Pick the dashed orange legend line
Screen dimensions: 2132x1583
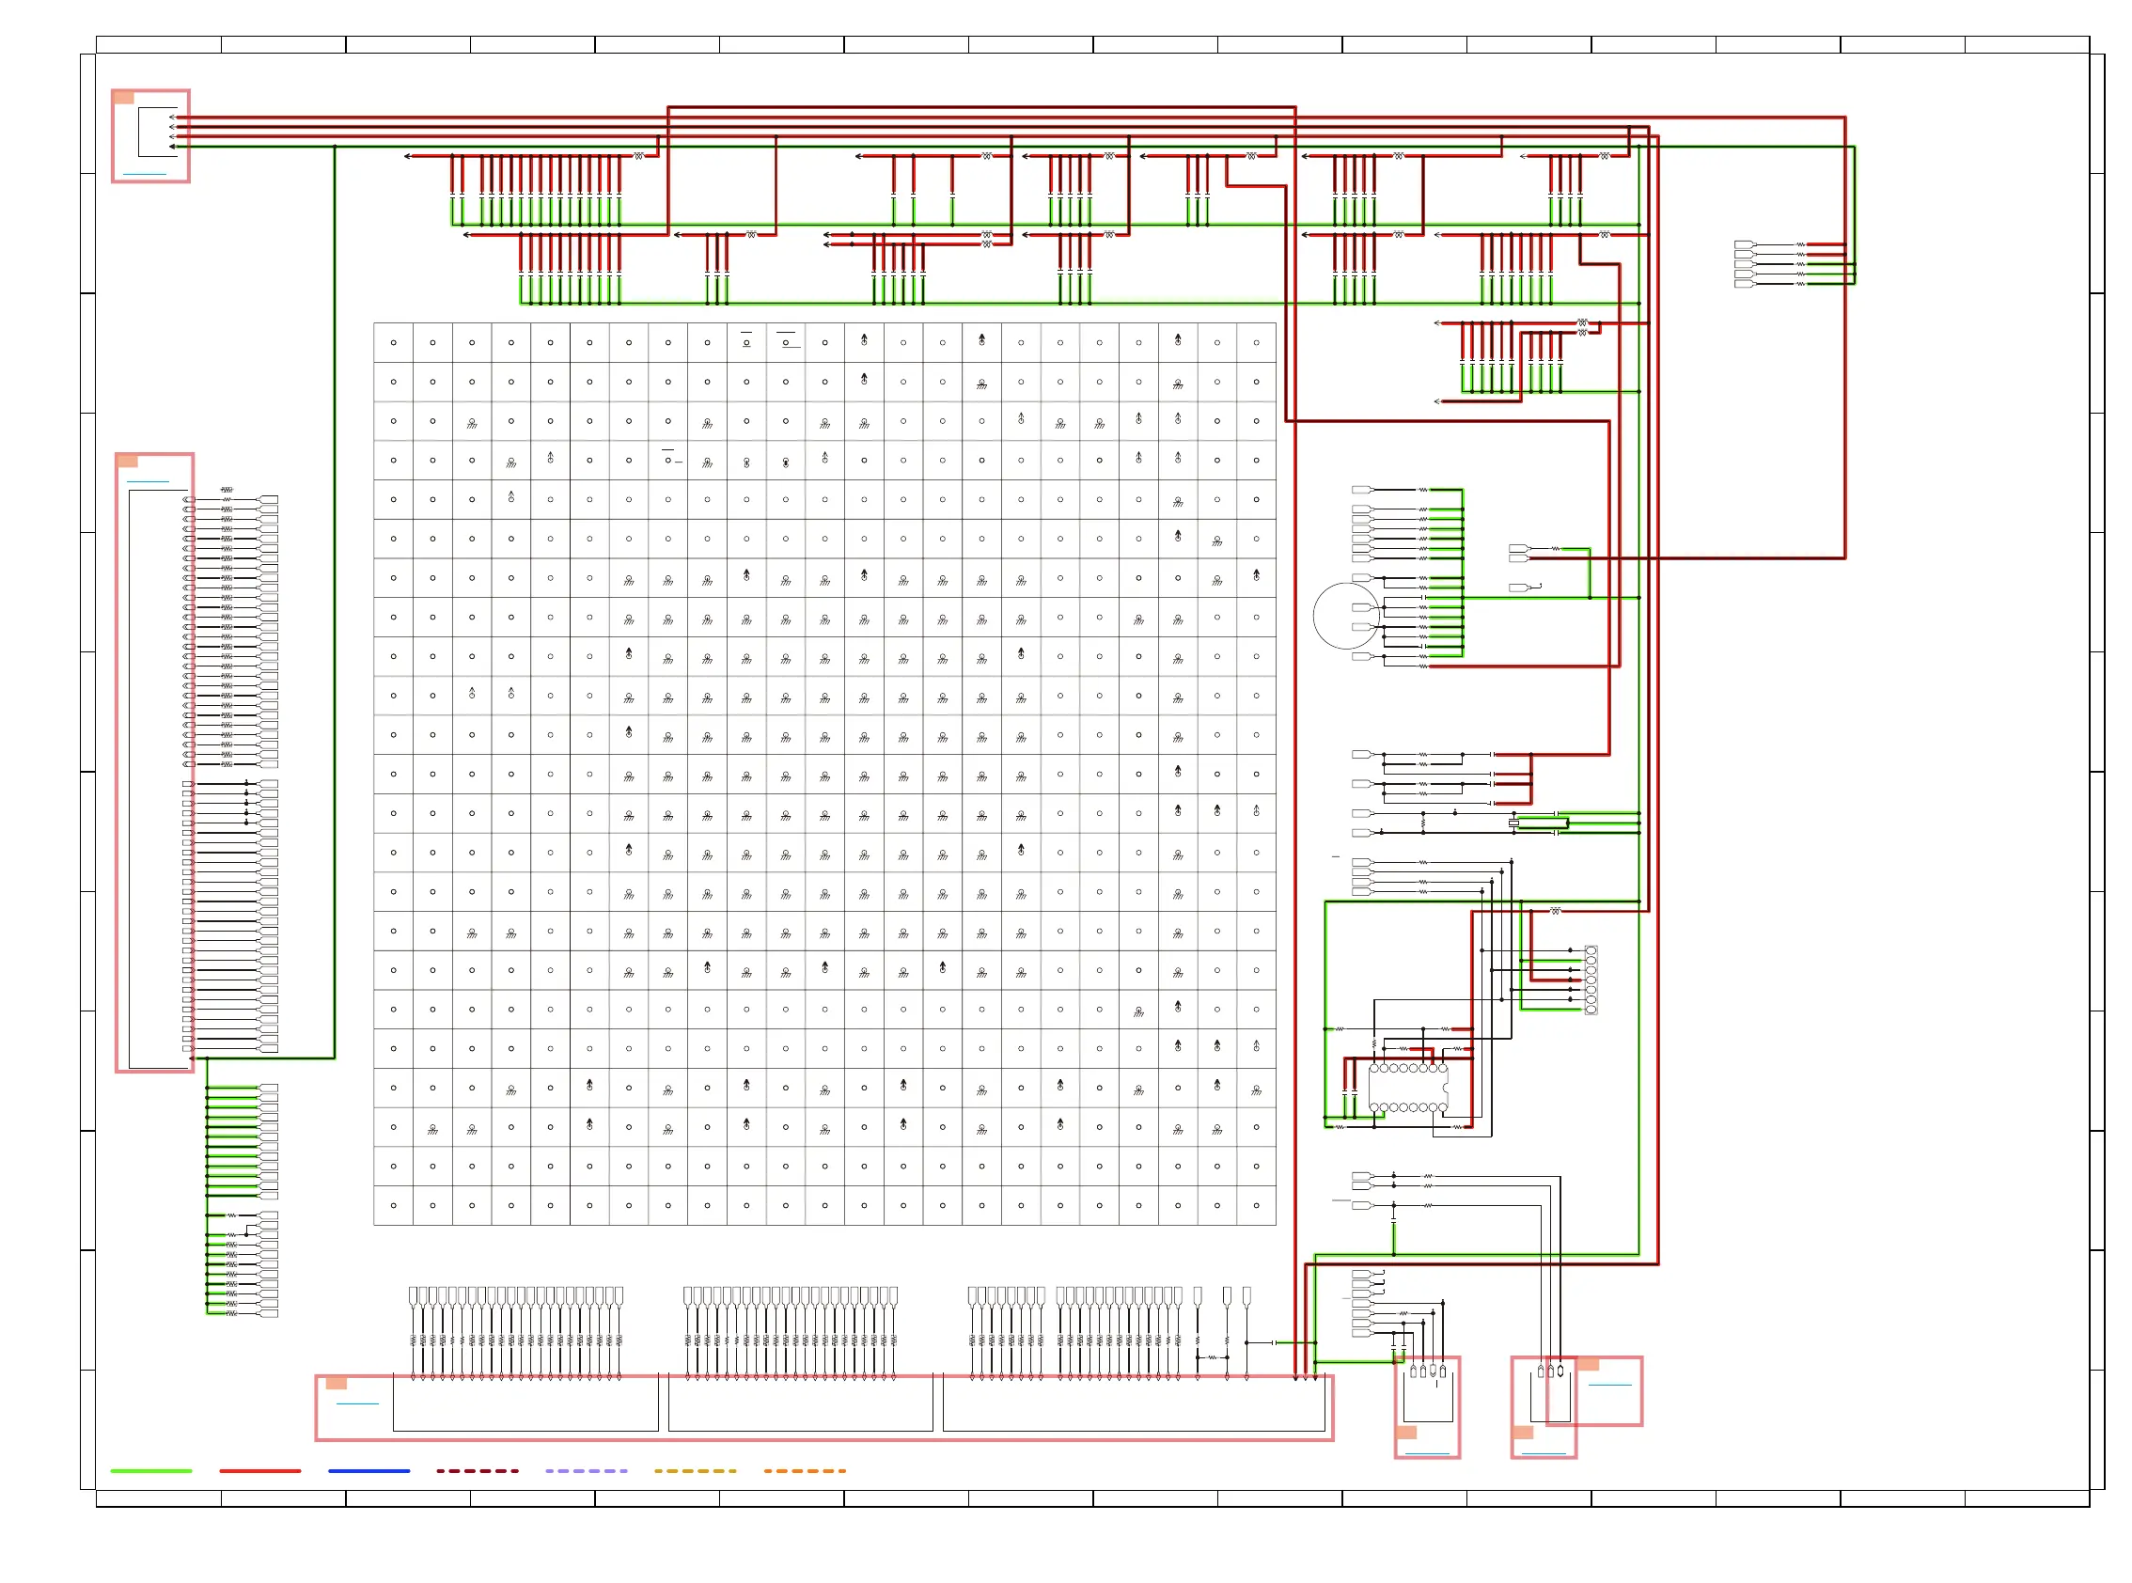pyautogui.click(x=805, y=1470)
